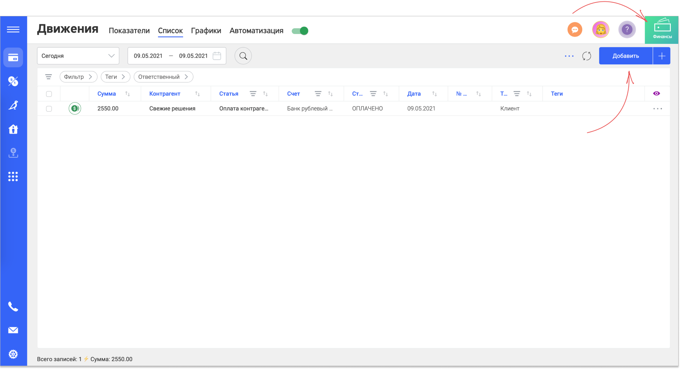The height and width of the screenshot is (382, 680).
Task: Click the Теги column header
Action: pos(557,94)
